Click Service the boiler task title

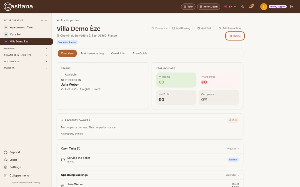(79, 158)
